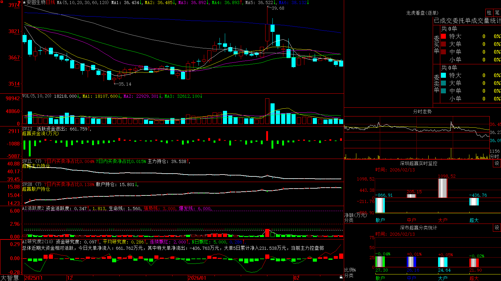Click the star favorite icon before 安图生物

[x=24, y=2]
